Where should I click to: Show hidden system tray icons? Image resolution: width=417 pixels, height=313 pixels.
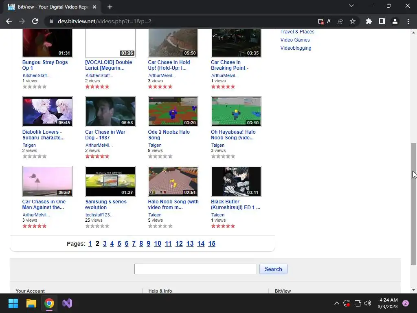point(336,303)
